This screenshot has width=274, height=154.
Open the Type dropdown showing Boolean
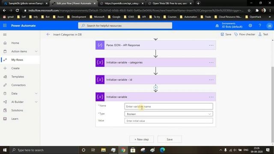pyautogui.click(x=169, y=114)
